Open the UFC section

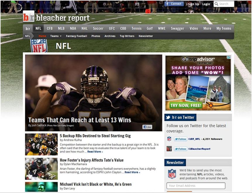tap(112, 28)
